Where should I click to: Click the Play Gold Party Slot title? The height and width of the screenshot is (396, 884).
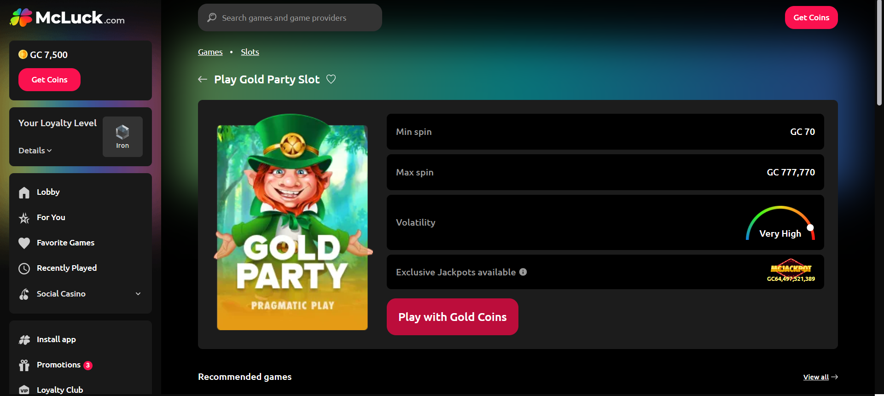pos(267,79)
